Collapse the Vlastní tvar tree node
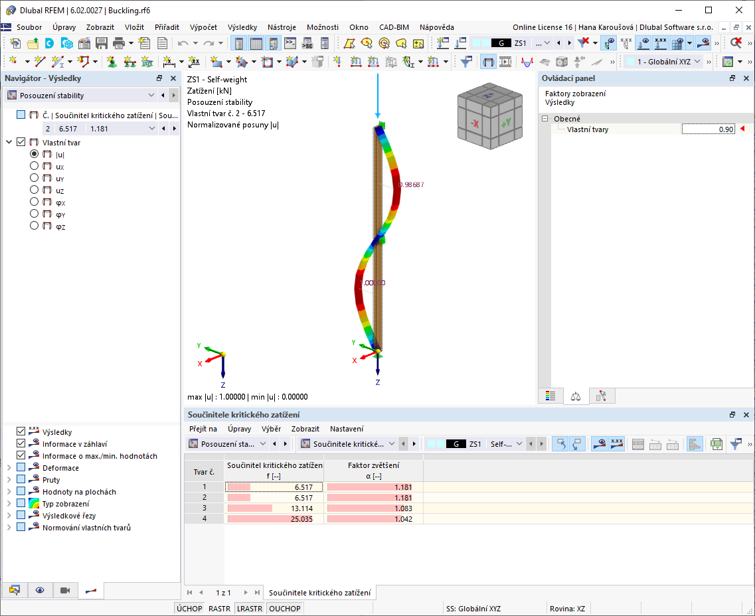 (7, 142)
